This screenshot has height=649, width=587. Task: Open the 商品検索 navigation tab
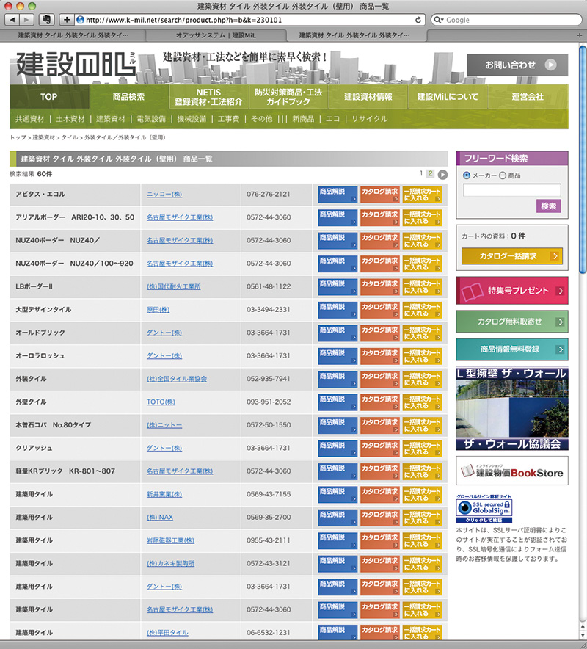[128, 97]
